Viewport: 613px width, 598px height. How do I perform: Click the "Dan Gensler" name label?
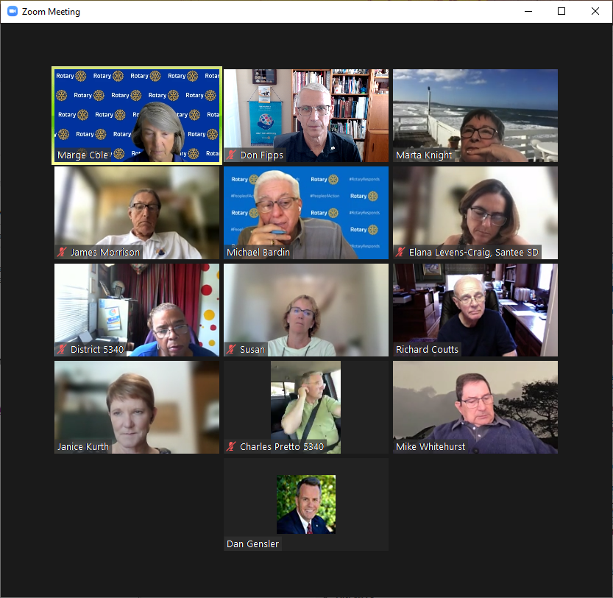[253, 544]
